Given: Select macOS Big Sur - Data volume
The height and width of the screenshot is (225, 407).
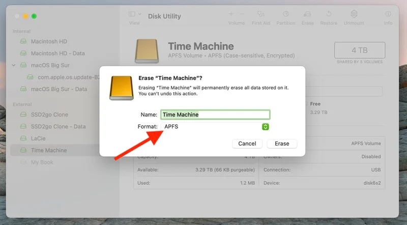Looking at the screenshot, I should coord(59,89).
